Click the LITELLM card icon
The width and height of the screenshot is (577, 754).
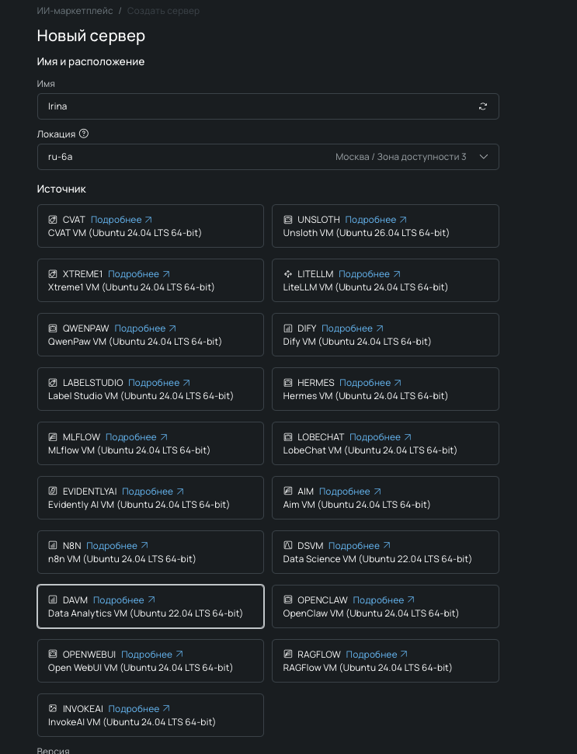[287, 274]
